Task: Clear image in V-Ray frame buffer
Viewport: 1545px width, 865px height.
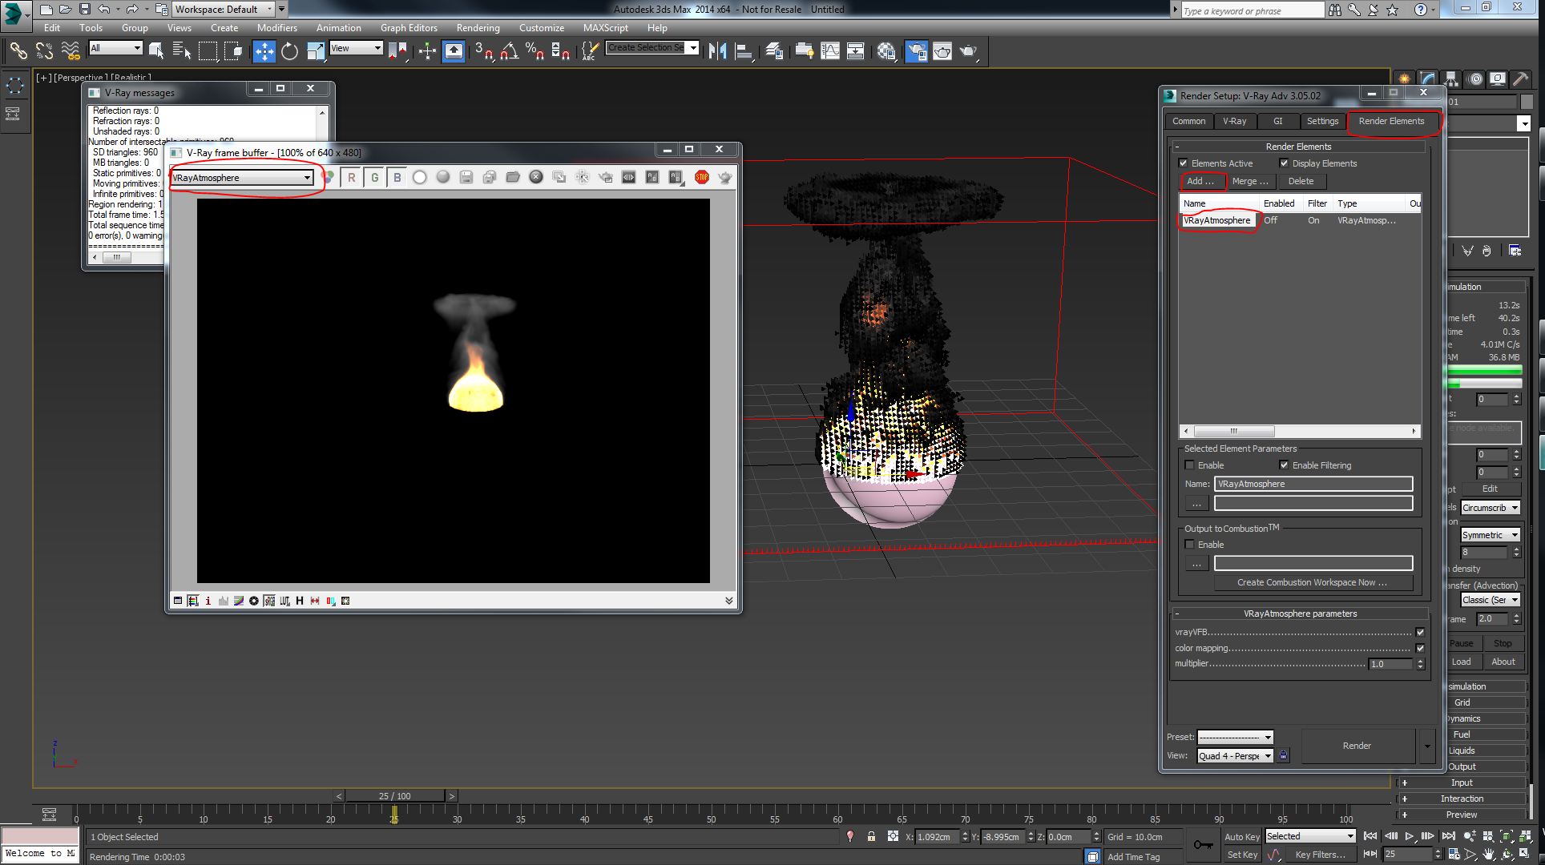Action: pos(536,178)
